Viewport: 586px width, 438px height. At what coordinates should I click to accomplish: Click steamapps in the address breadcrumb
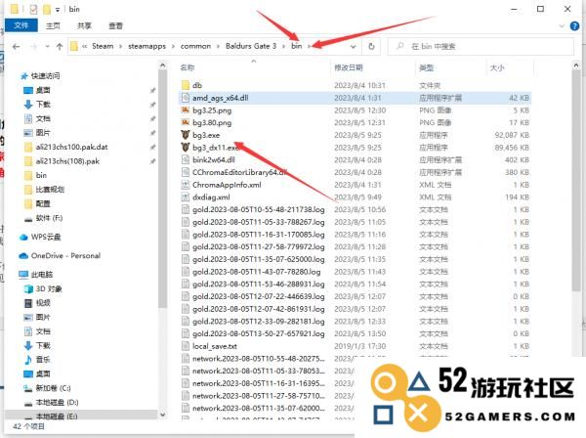click(x=146, y=46)
